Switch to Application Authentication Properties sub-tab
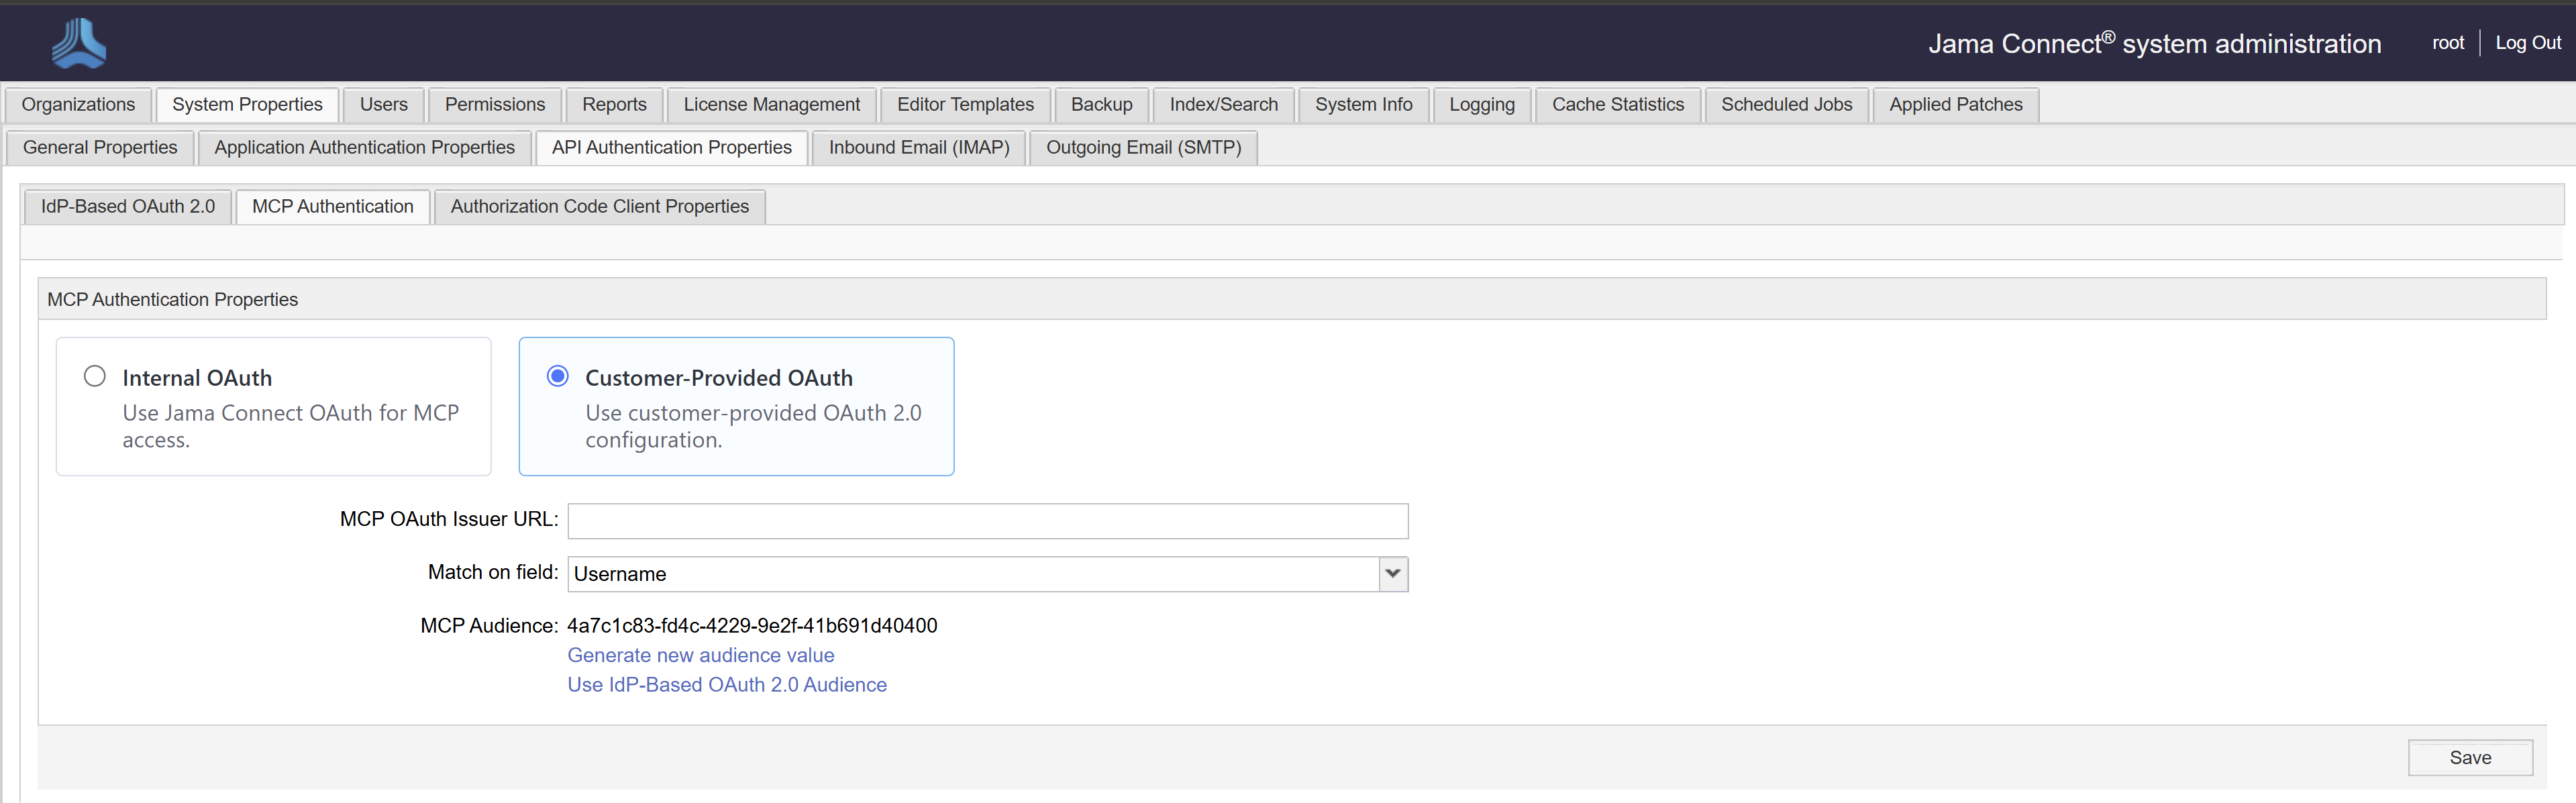2576x803 pixels. [x=365, y=148]
